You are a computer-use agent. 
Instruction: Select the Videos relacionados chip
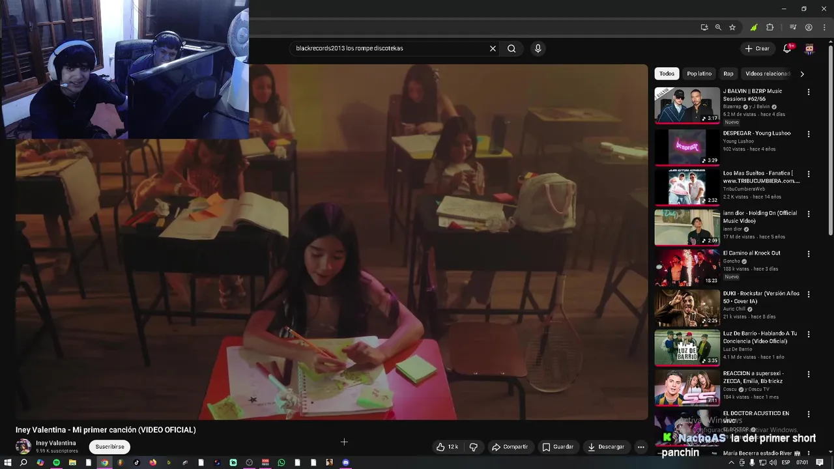pos(768,74)
